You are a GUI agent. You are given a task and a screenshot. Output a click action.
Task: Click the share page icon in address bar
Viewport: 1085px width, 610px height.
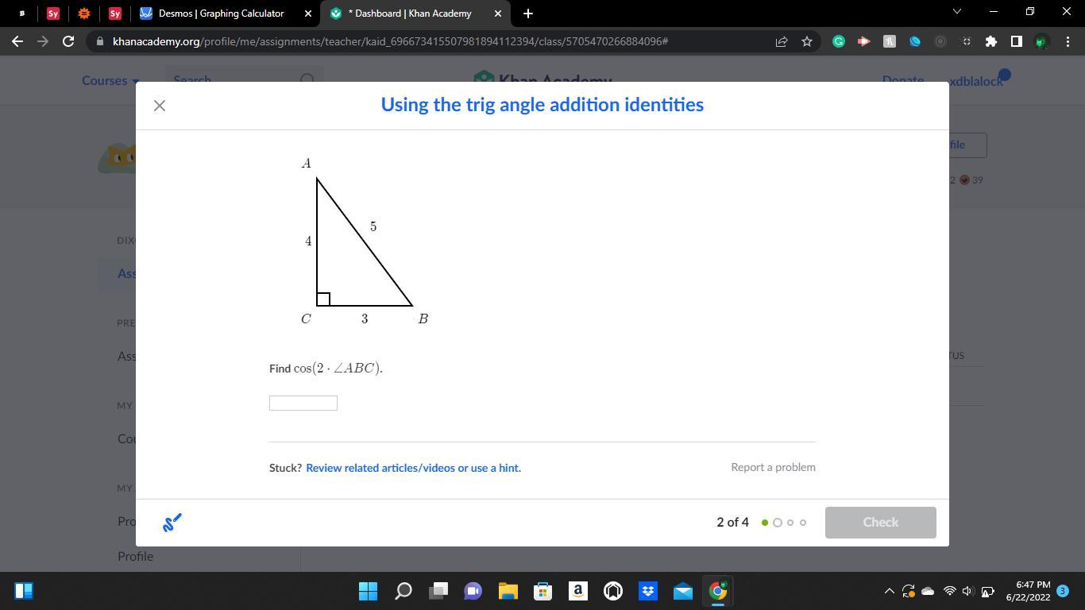pyautogui.click(x=782, y=41)
